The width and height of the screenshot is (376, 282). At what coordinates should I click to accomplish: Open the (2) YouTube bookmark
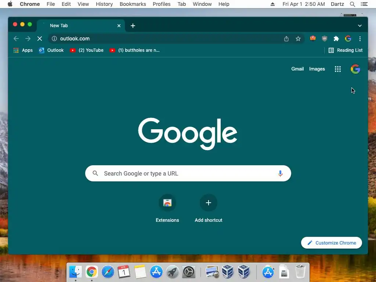click(x=87, y=50)
